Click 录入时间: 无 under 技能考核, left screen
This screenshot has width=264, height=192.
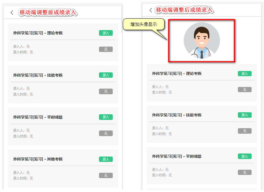pyautogui.click(x=23, y=94)
